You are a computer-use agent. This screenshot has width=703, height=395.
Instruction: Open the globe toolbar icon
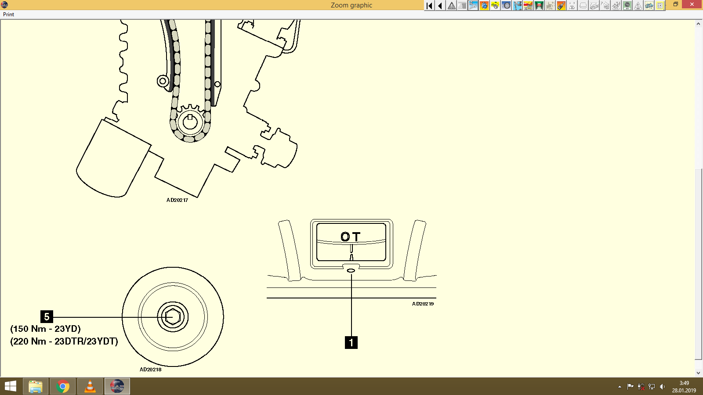point(484,6)
